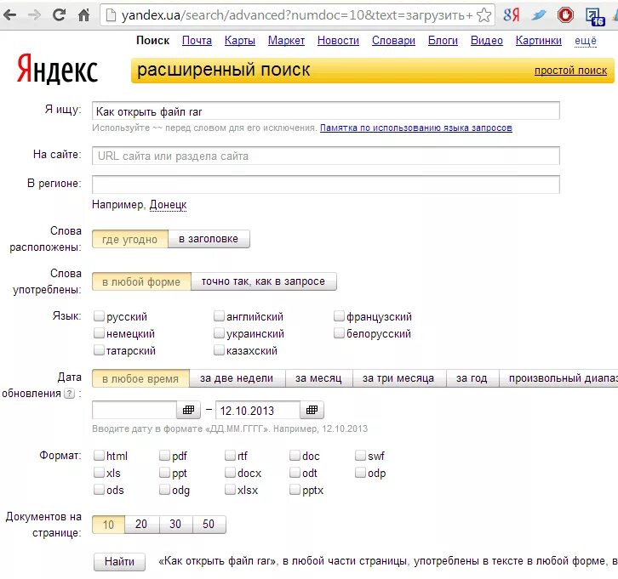618x579 pixels.
Task: Tick the docx format checkbox
Action: pyautogui.click(x=230, y=473)
